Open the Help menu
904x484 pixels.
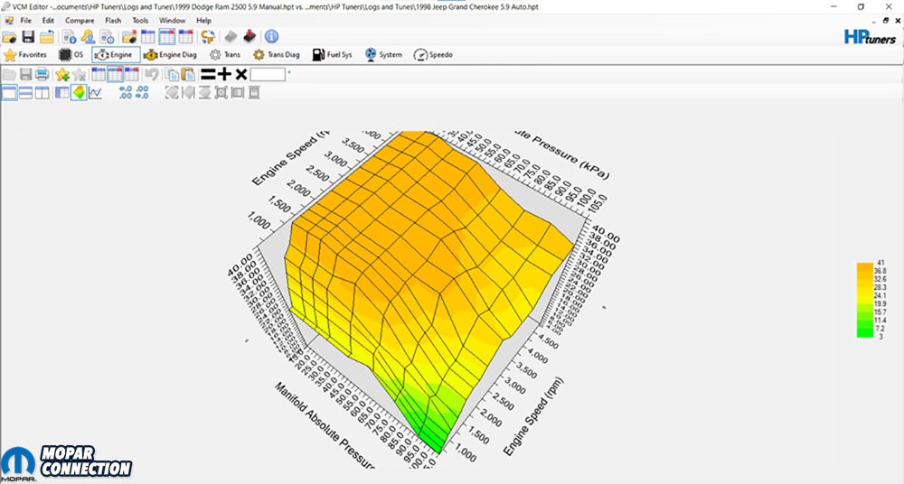tap(203, 20)
